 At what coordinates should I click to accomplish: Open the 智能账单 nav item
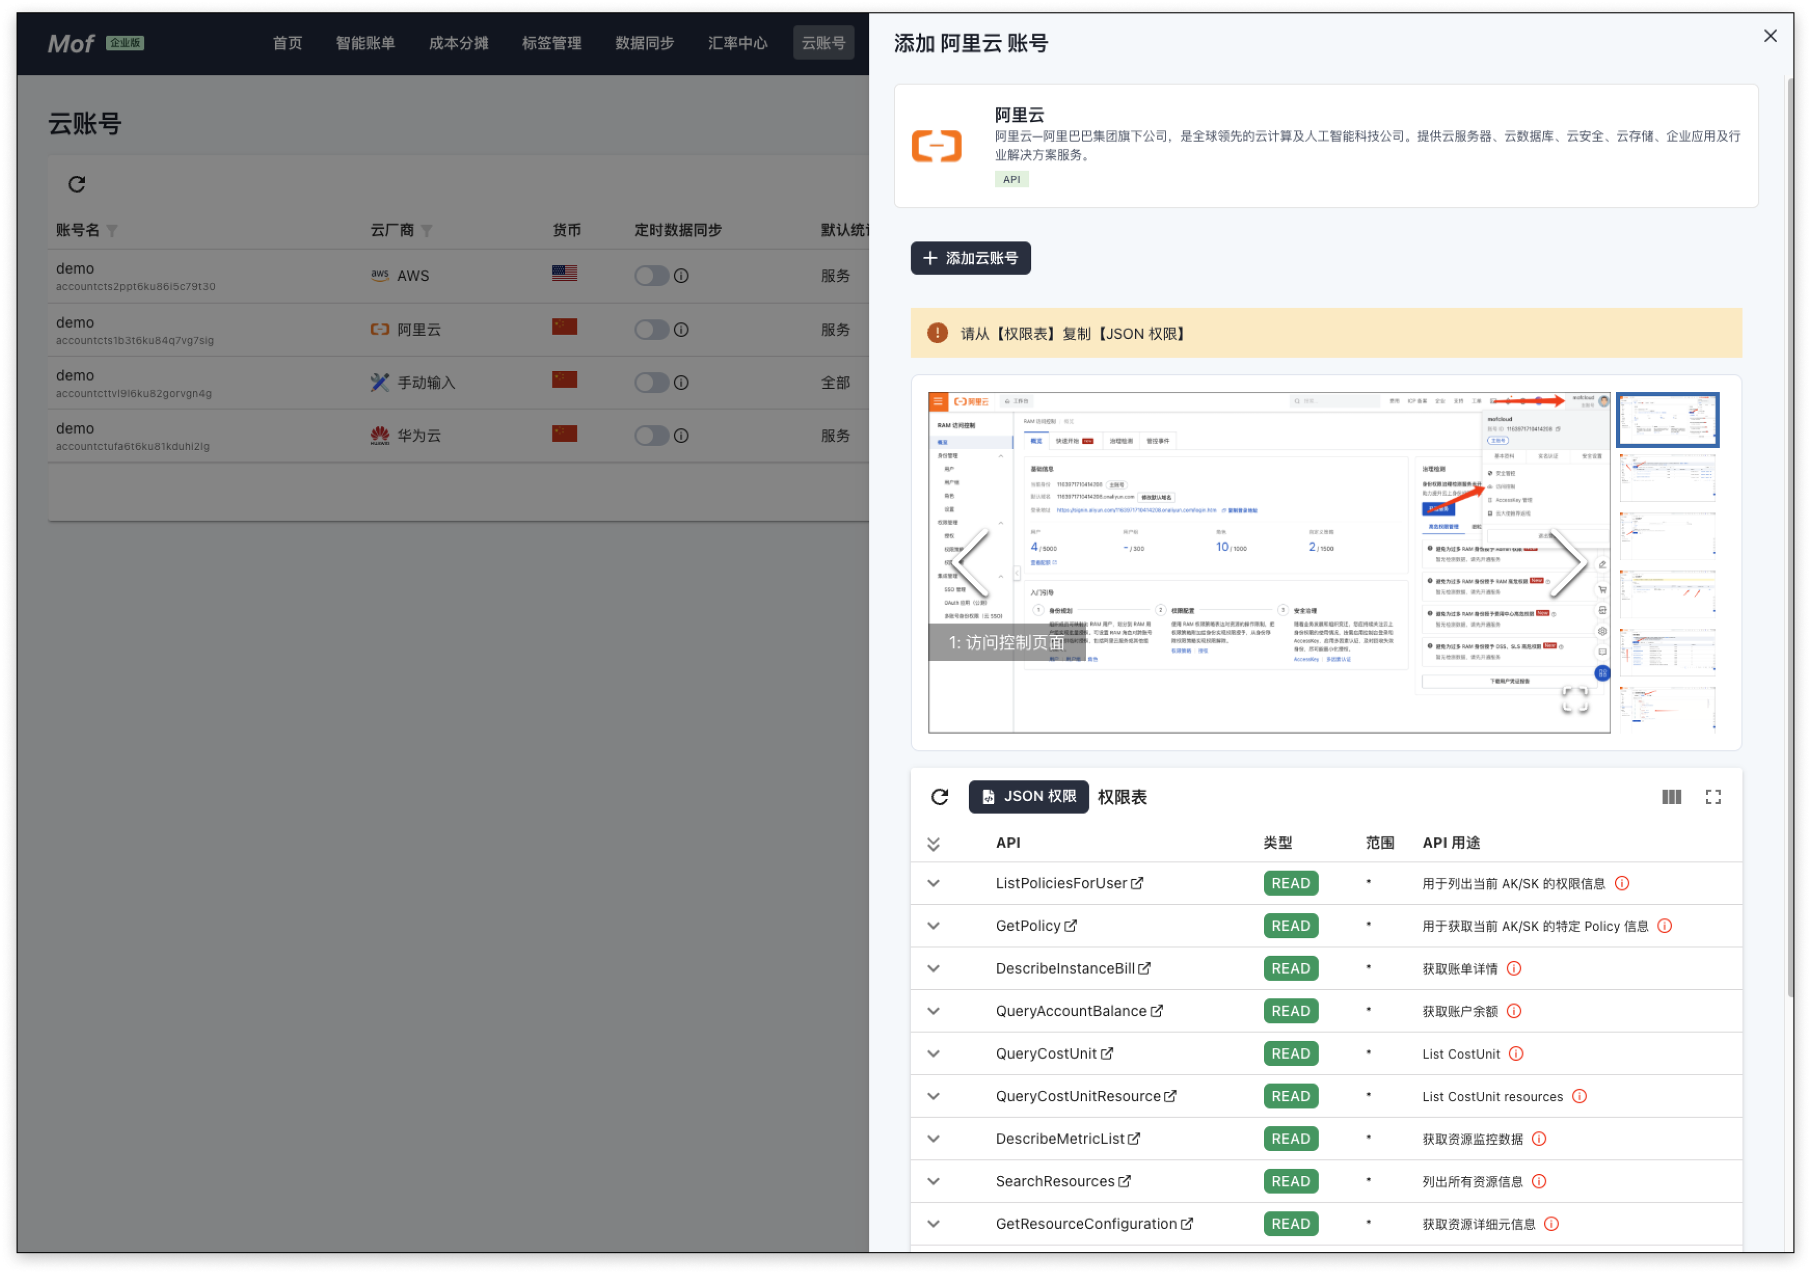[x=365, y=43]
